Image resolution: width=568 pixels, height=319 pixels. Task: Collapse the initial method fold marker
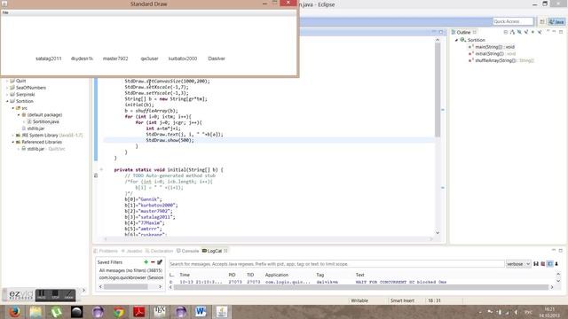[x=101, y=169]
